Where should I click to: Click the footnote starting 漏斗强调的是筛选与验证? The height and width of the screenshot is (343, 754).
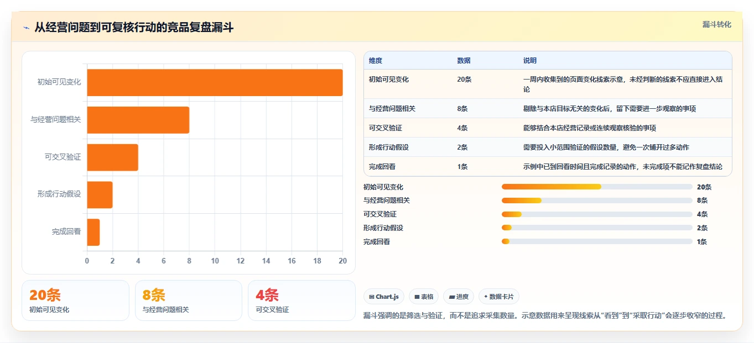545,316
